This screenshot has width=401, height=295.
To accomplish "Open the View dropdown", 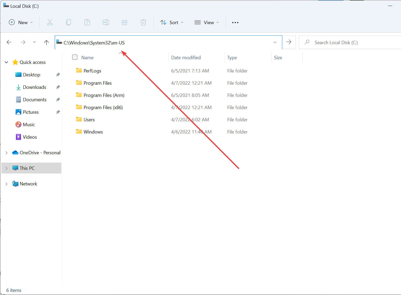I will pos(206,22).
